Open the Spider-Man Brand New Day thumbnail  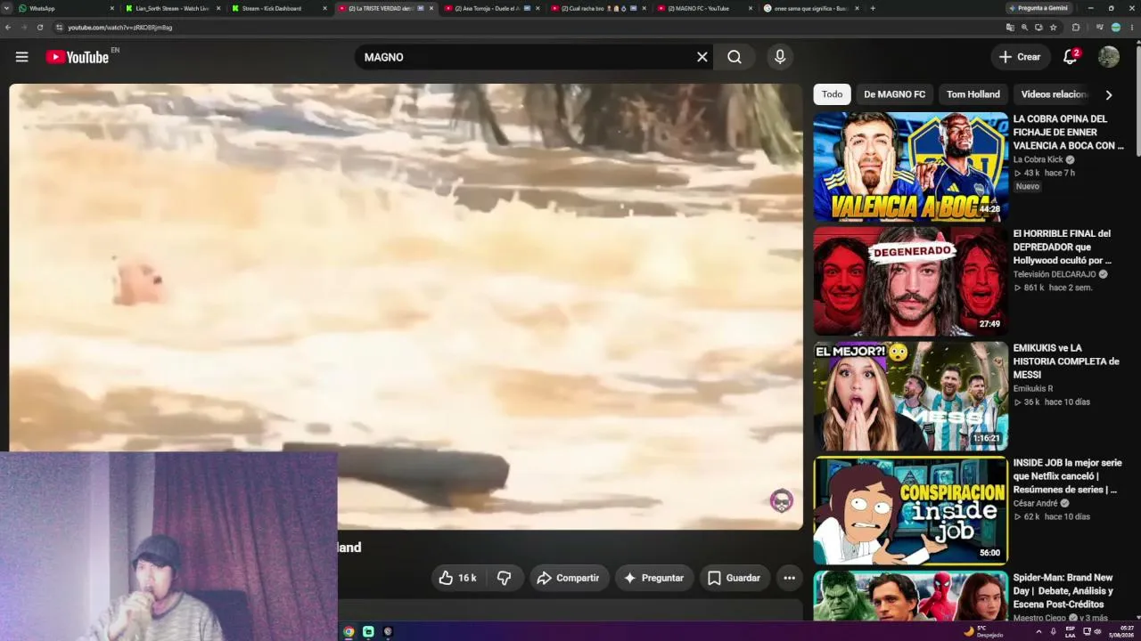coord(910,596)
